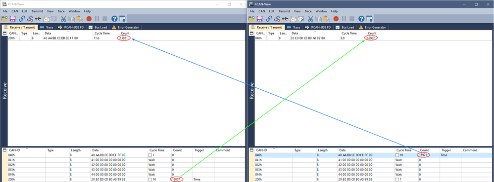
Task: Switch to Trace tab in left window
Action: point(47,27)
